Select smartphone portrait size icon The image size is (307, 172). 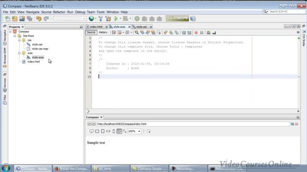click(x=114, y=131)
